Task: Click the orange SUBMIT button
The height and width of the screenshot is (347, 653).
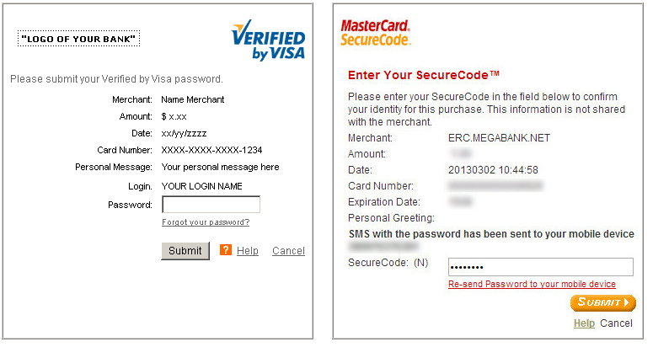Action: 603,302
